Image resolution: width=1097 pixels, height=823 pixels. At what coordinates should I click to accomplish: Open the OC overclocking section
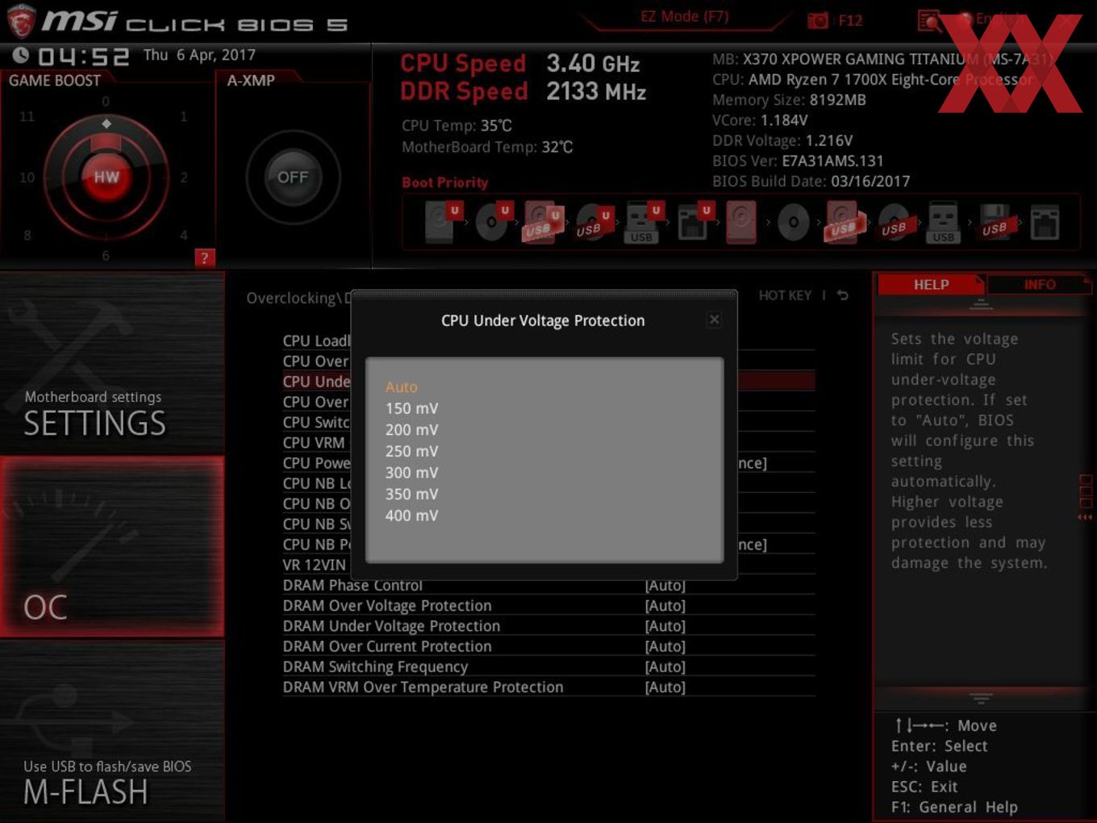[x=112, y=547]
